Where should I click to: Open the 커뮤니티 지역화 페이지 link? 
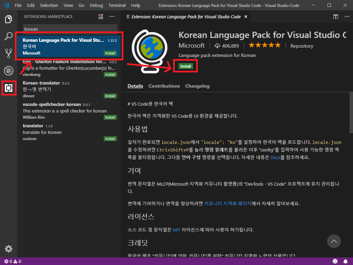pyautogui.click(x=228, y=204)
